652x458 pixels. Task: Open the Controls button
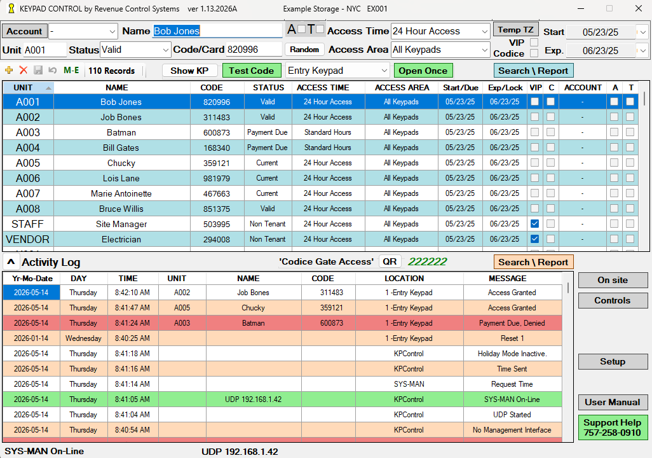point(613,300)
